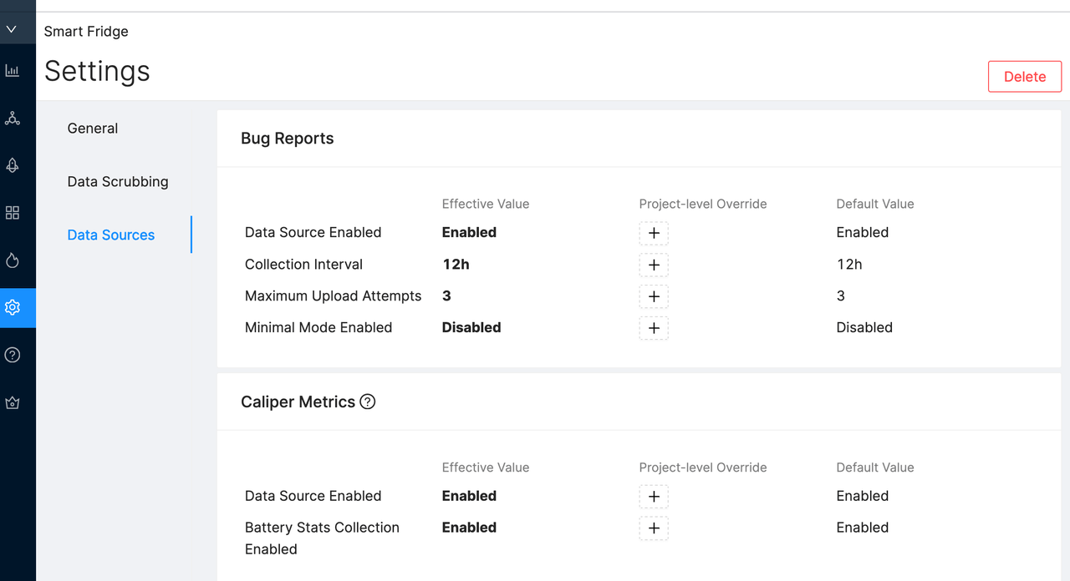Image resolution: width=1070 pixels, height=581 pixels.
Task: Add override for Bug Reports Data Source Enabled
Action: point(654,233)
